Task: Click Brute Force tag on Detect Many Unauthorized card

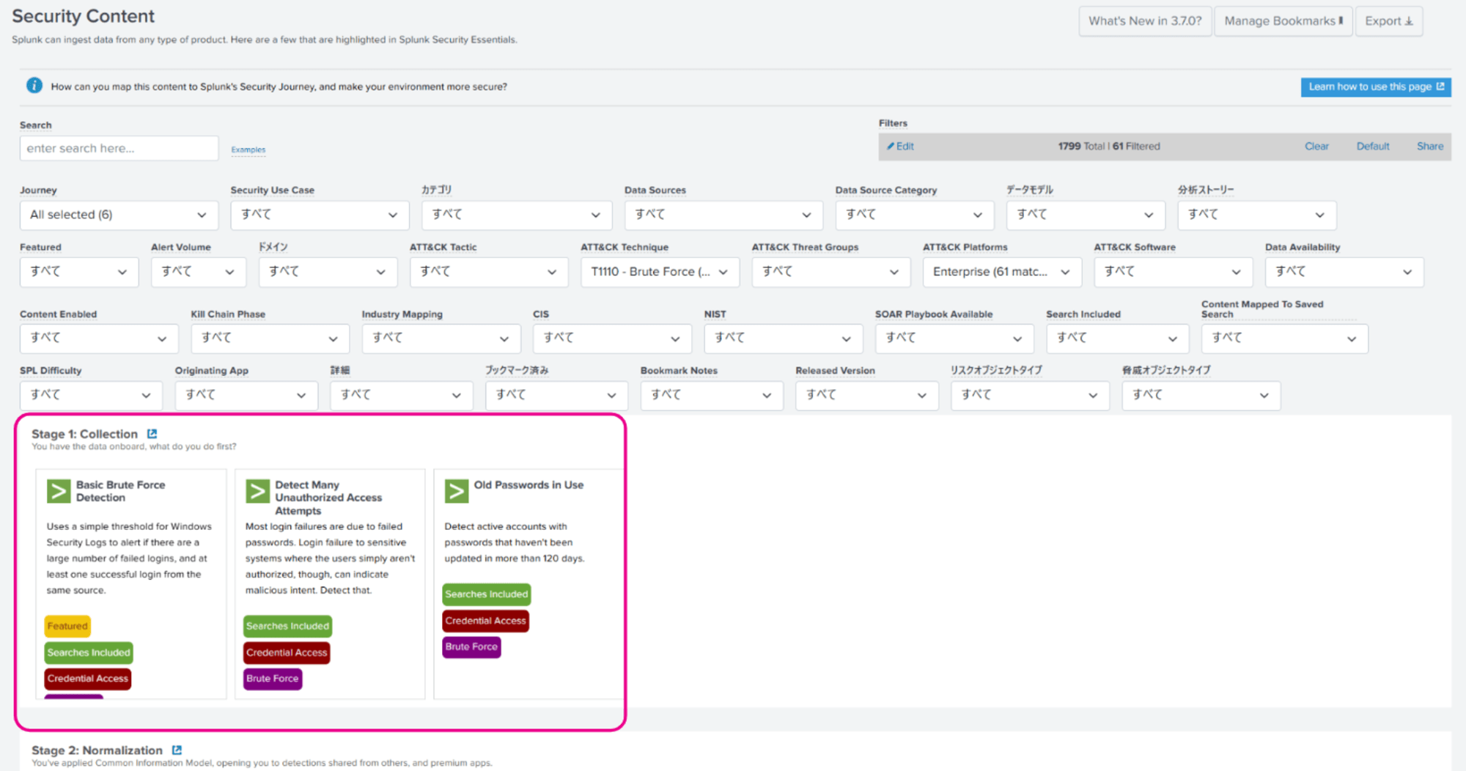Action: 273,679
